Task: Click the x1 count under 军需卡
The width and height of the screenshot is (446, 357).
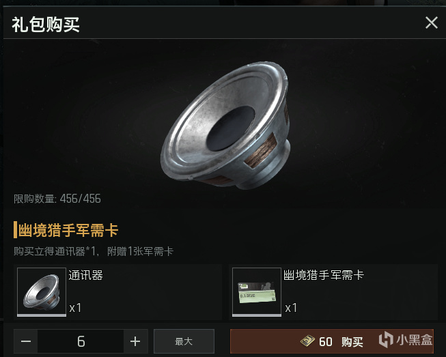Action: [291, 308]
